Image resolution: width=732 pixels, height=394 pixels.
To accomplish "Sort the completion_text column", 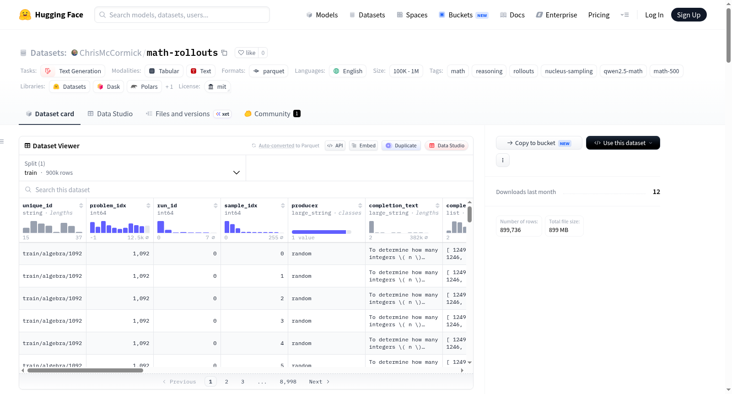I will tap(437, 205).
